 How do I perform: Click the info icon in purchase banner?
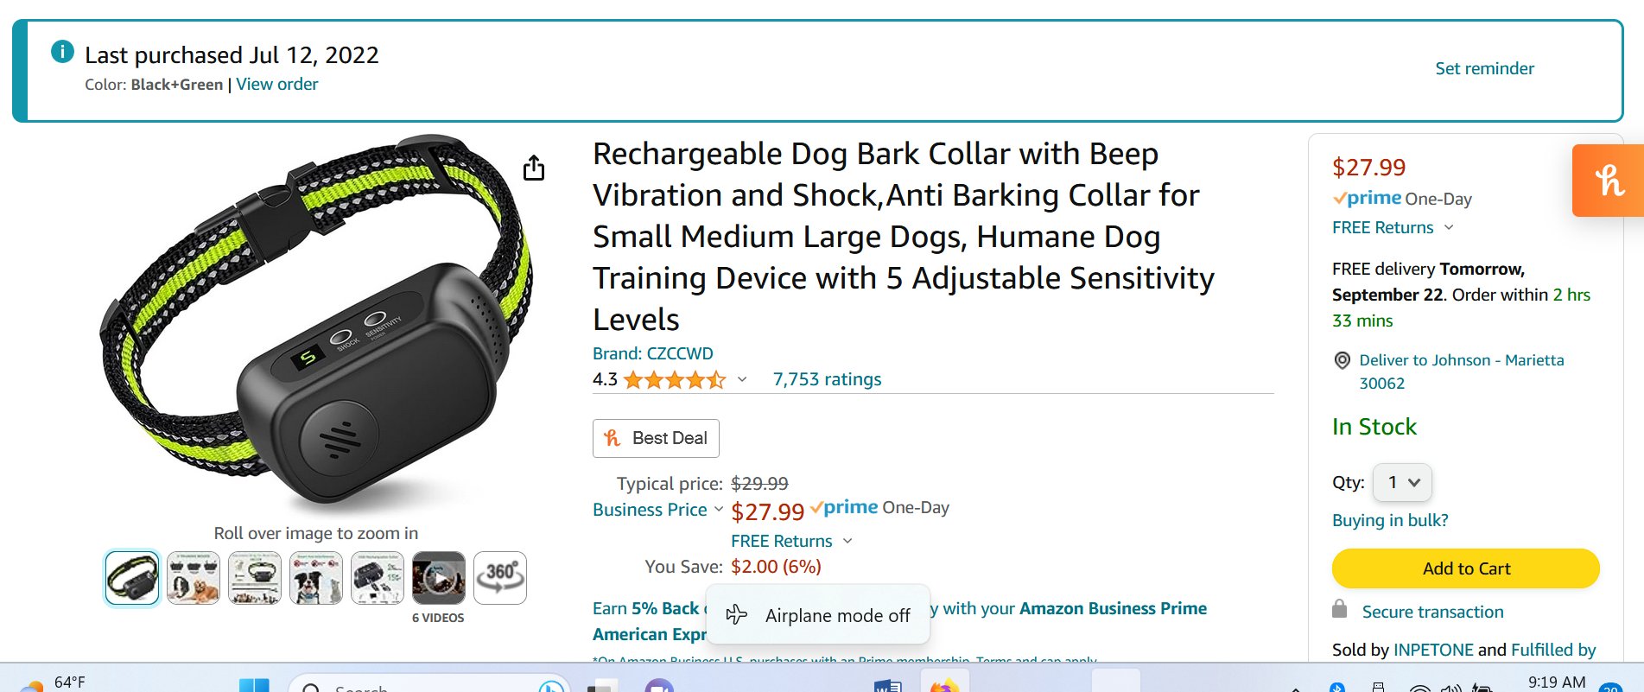click(62, 52)
